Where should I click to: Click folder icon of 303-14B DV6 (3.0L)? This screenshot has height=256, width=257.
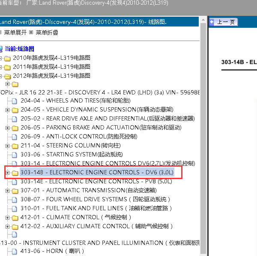pos(15,173)
